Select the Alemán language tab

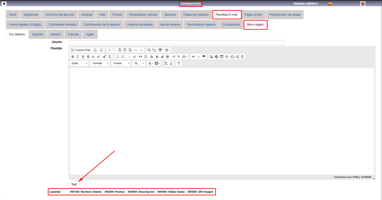(x=56, y=34)
